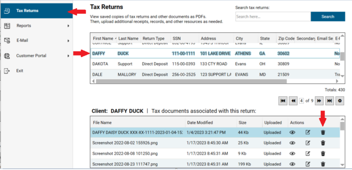The width and height of the screenshot is (352, 170).
Task: Preview Screenshot 2022-08-23 111747.png using eye icon
Action: [x=292, y=164]
